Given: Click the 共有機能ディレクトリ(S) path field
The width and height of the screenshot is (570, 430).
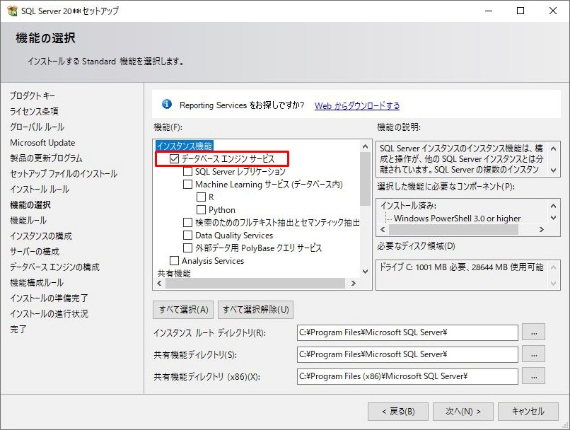Looking at the screenshot, I should point(407,354).
